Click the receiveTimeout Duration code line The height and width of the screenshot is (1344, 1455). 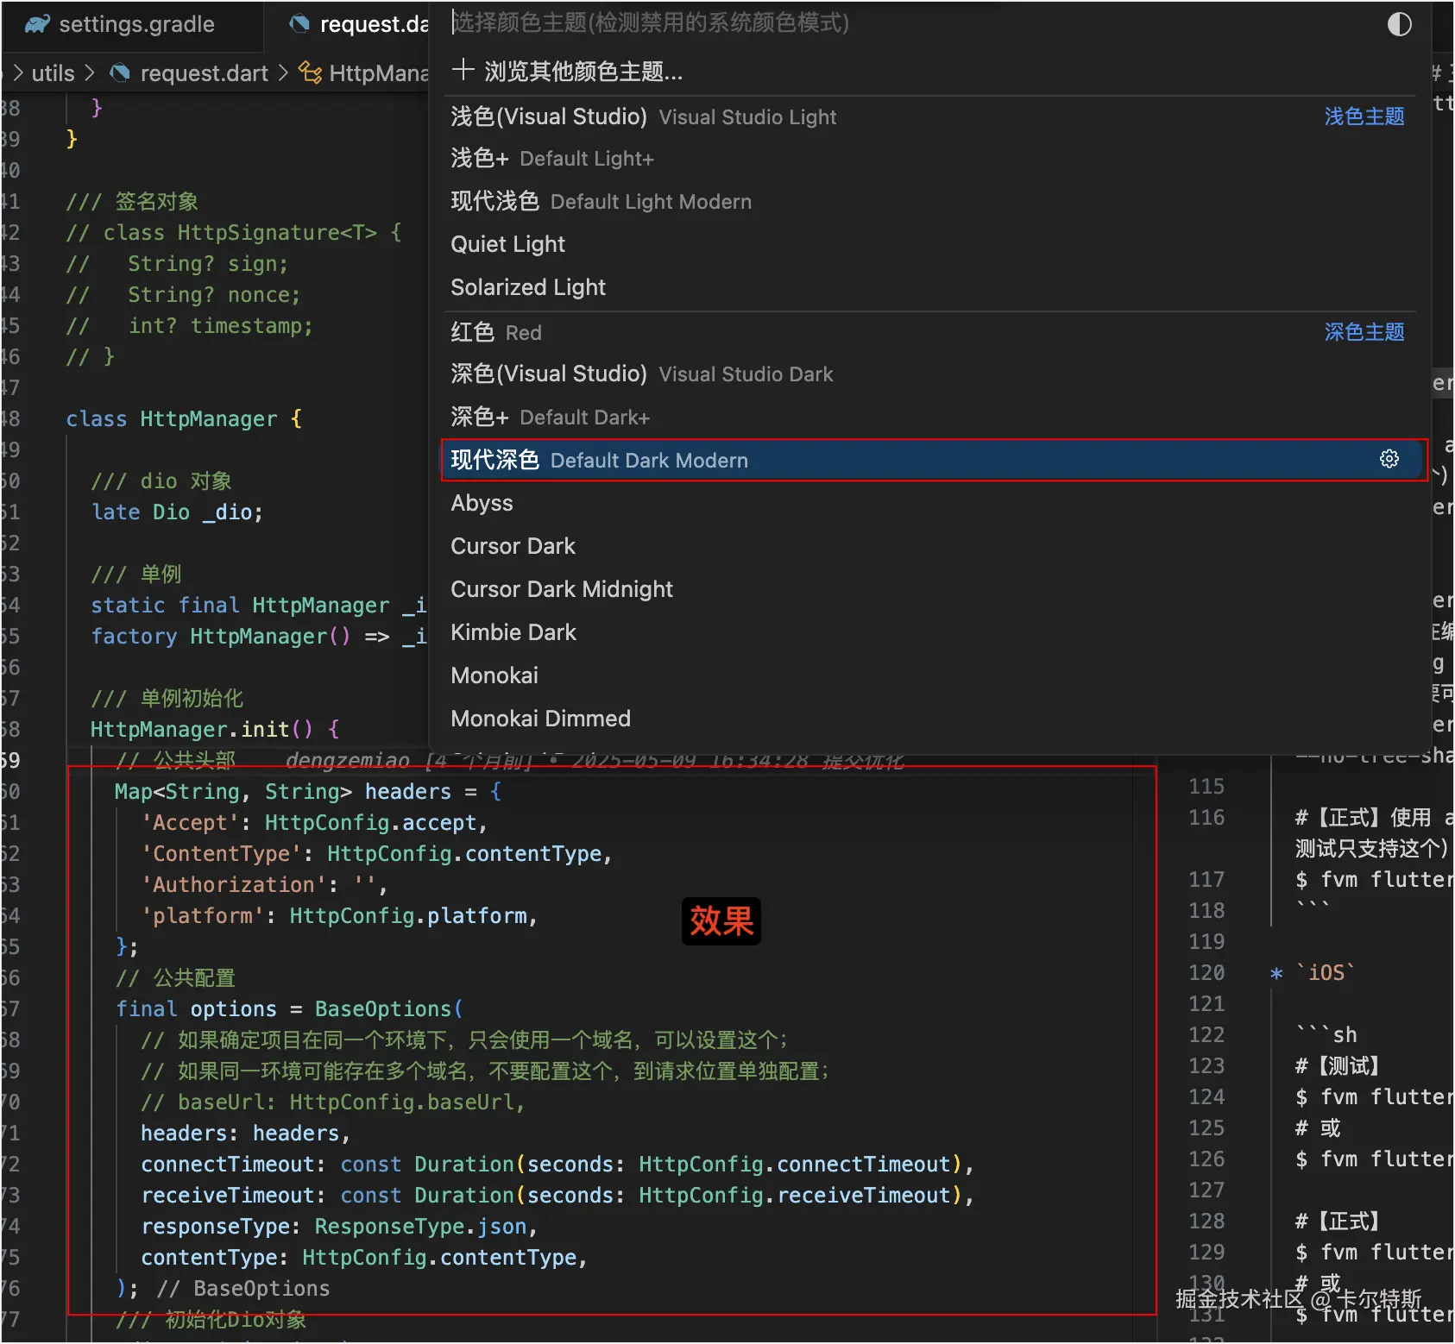click(x=558, y=1196)
